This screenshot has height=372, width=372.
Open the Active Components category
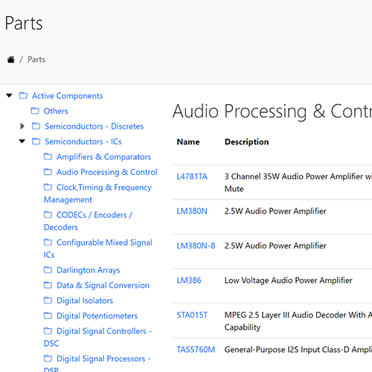point(67,96)
